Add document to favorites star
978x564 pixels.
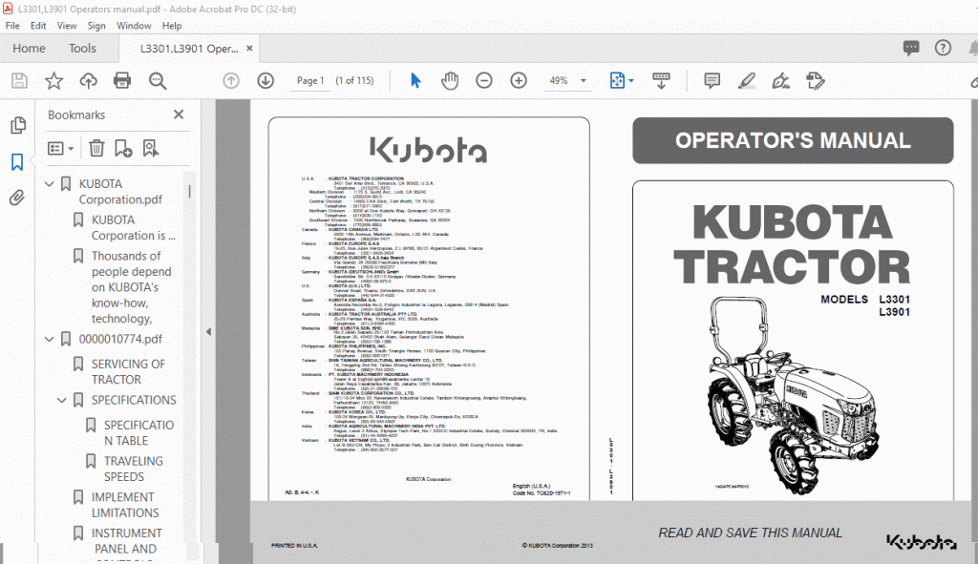point(54,80)
